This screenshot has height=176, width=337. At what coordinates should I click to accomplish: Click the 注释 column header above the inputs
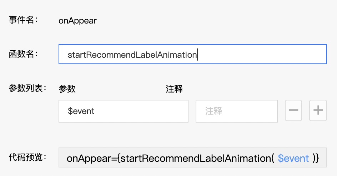[x=174, y=89]
